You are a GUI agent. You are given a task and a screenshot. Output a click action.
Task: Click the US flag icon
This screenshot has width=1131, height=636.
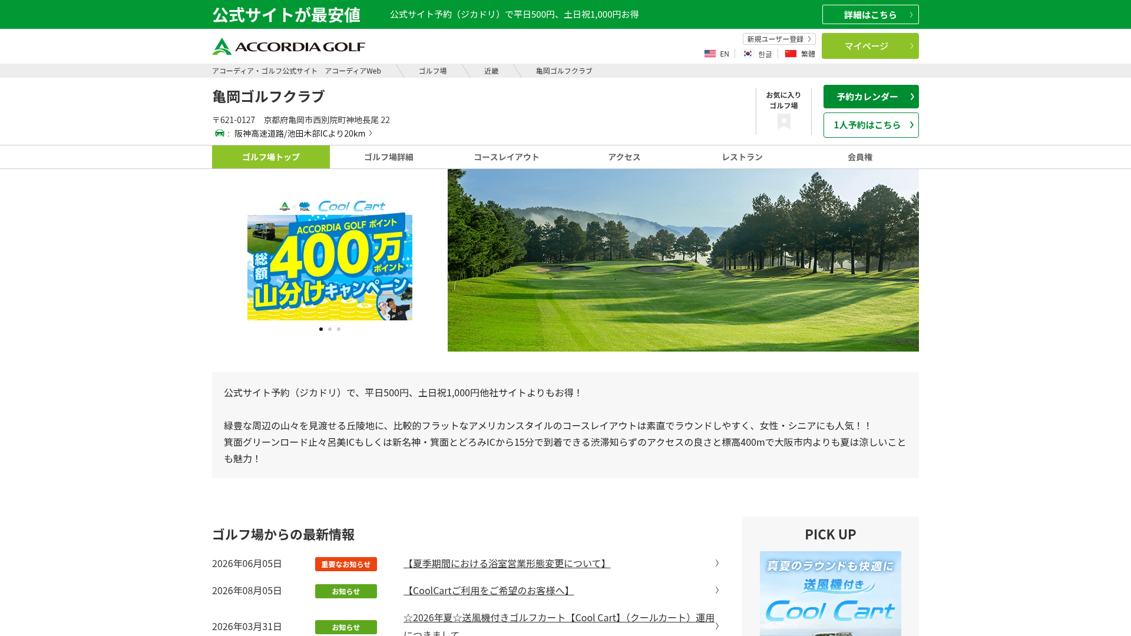[x=710, y=54]
